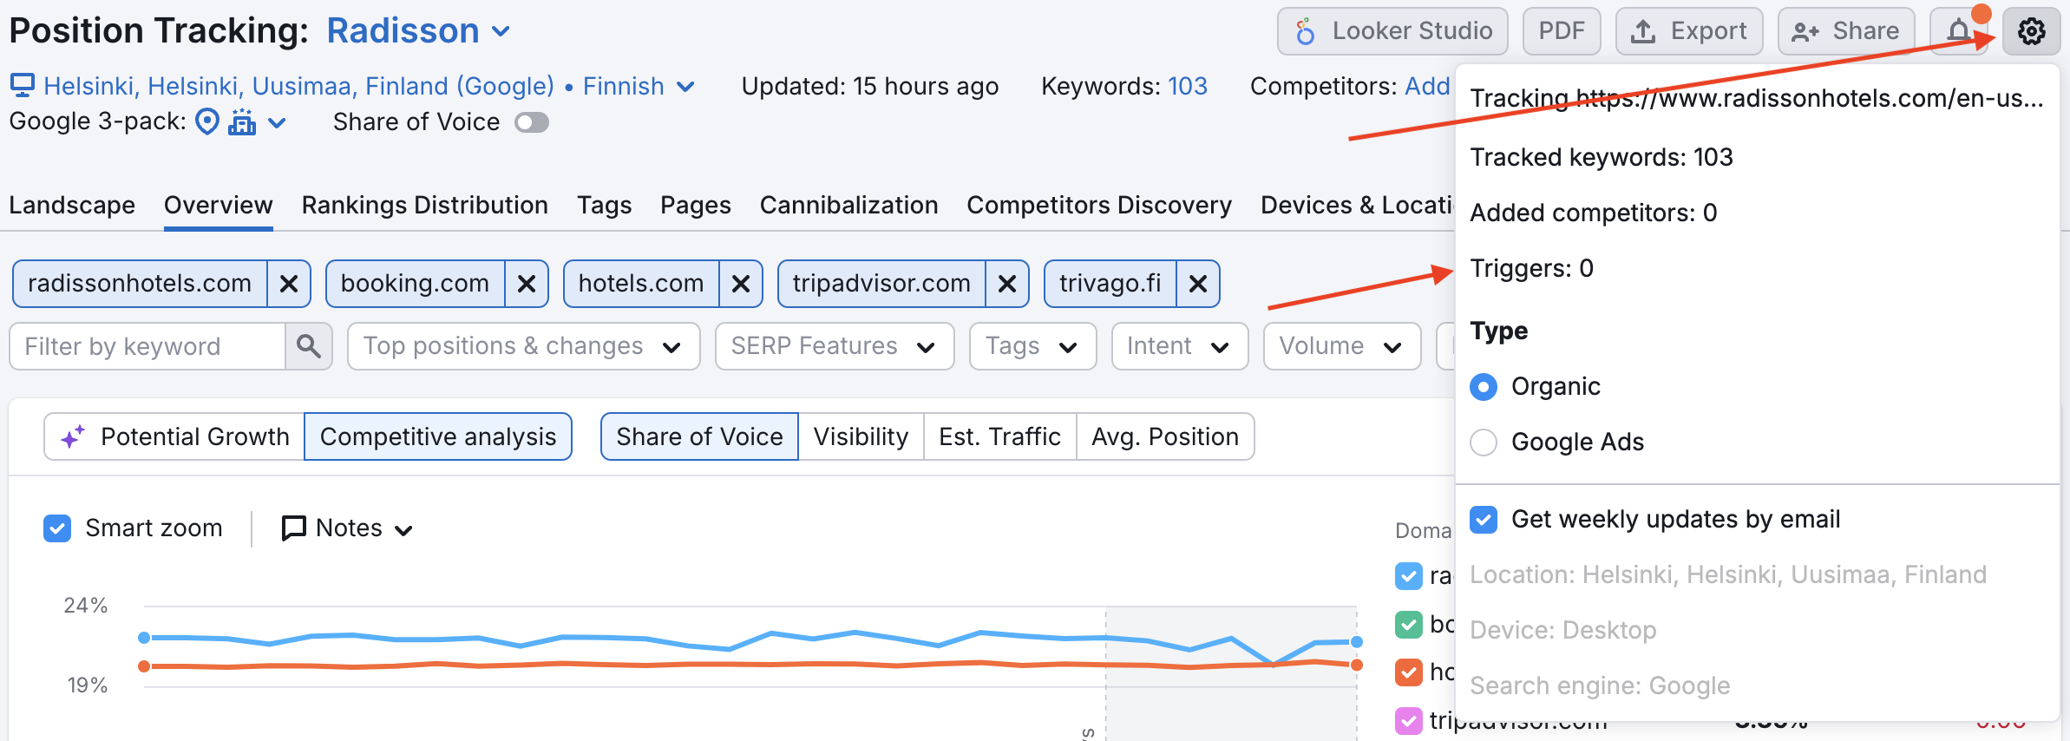This screenshot has height=741, width=2070.
Task: Open the SERP Features filter dropdown
Action: [835, 346]
